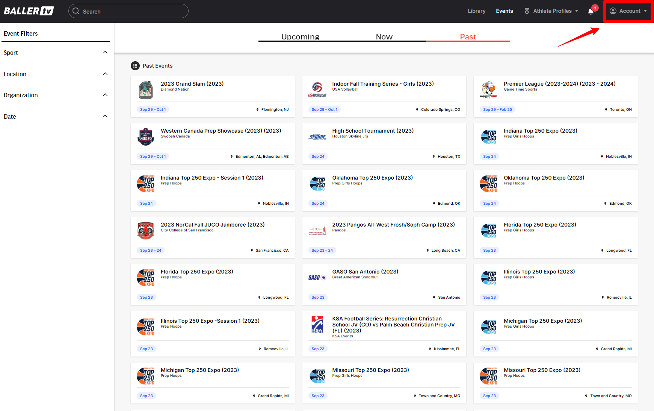This screenshot has width=654, height=411.
Task: Click the Toronto, ON location pin
Action: pyautogui.click(x=606, y=110)
